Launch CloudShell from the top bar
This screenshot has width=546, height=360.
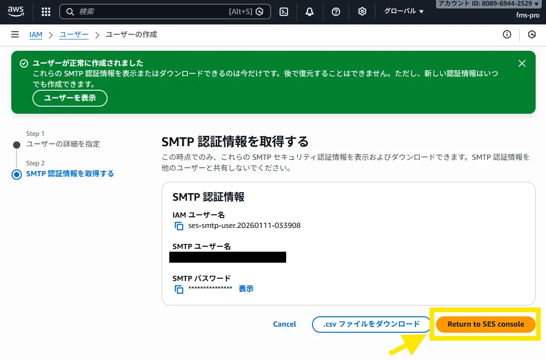[x=284, y=12]
